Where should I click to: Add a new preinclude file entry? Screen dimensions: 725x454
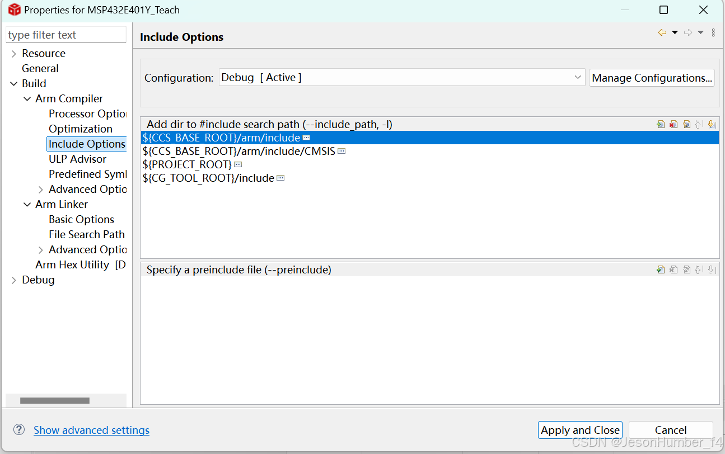click(661, 269)
